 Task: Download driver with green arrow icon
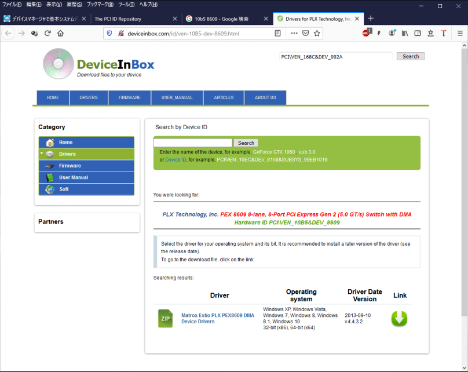coord(399,319)
